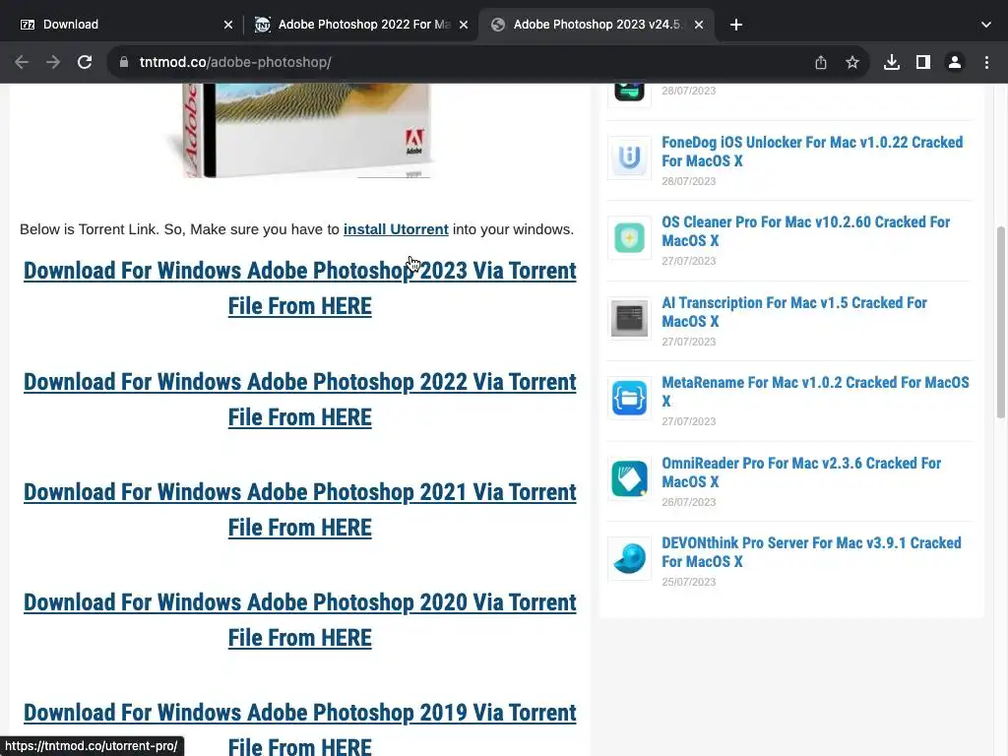Image resolution: width=1008 pixels, height=756 pixels.
Task: Go back to the previous page
Action: click(22, 62)
